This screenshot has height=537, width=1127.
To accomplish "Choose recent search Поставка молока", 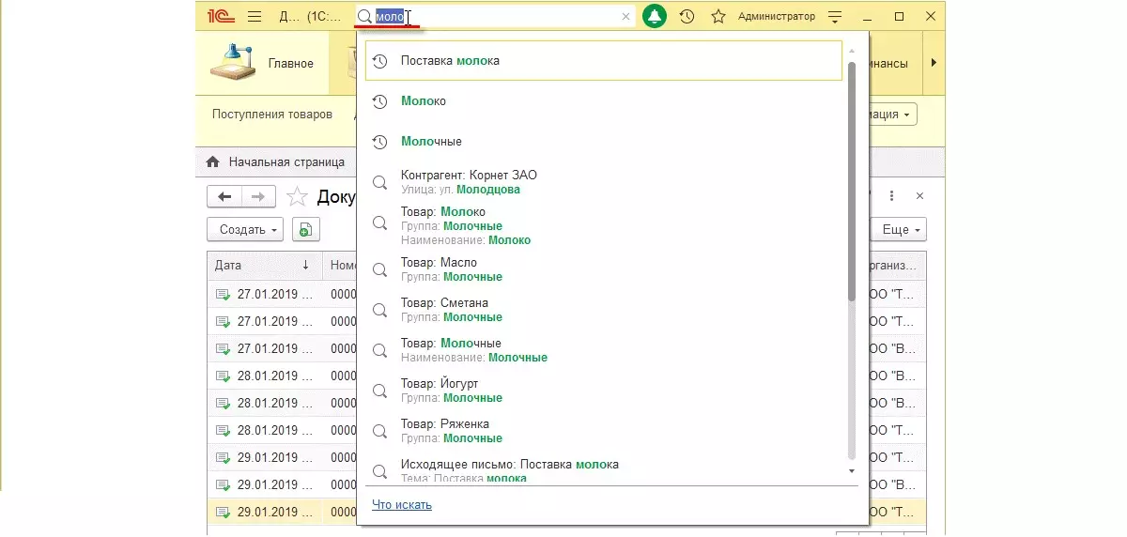I will click(450, 60).
